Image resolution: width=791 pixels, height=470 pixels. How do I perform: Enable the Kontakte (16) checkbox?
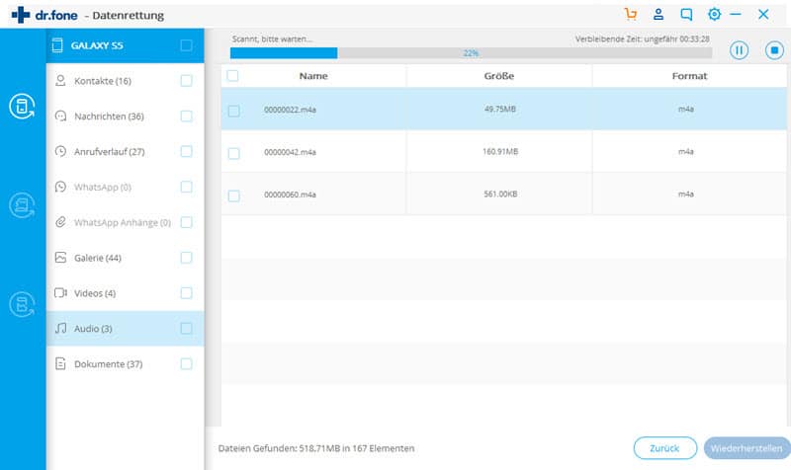(186, 81)
